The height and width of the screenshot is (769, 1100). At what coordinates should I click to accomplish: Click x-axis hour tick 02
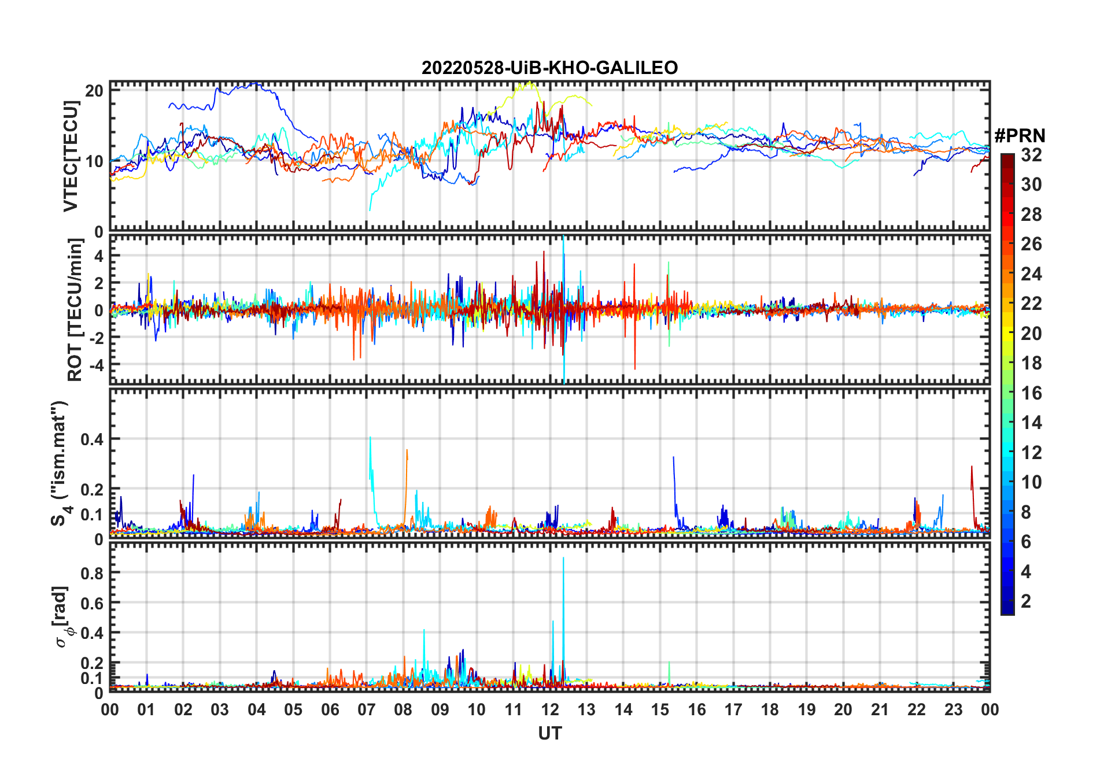point(183,710)
